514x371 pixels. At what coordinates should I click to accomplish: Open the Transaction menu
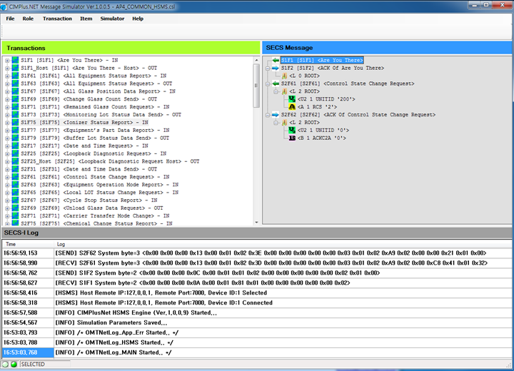[x=57, y=19]
